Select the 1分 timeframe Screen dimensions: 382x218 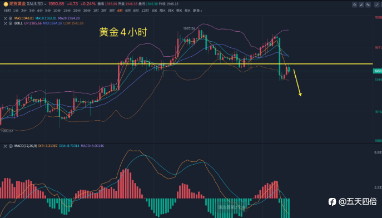16,11
